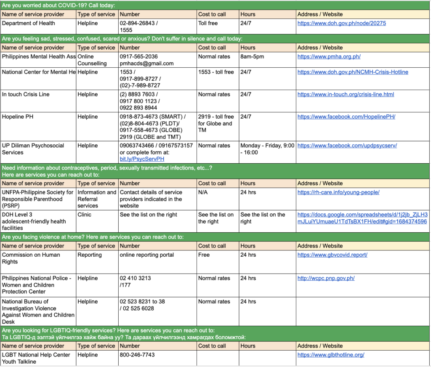Select the 'online reporting portal' cell

tap(157, 262)
